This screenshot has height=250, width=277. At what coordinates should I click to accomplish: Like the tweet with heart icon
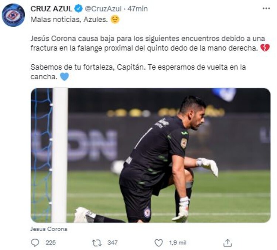point(159,243)
